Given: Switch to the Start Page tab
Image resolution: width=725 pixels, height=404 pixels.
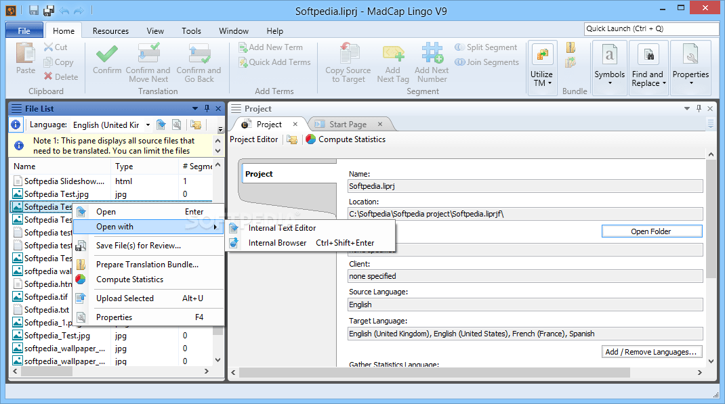Looking at the screenshot, I should tap(348, 125).
